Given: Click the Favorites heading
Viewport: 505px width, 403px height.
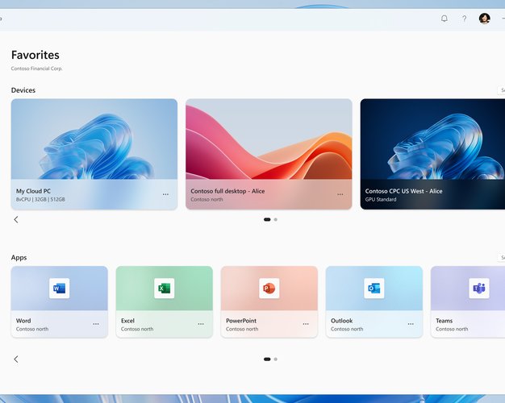Looking at the screenshot, I should (35, 55).
